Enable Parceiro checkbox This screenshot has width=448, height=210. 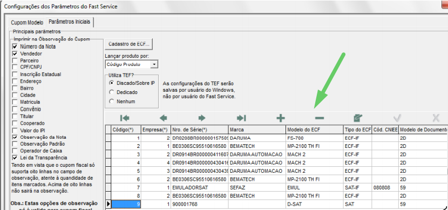click(15, 60)
